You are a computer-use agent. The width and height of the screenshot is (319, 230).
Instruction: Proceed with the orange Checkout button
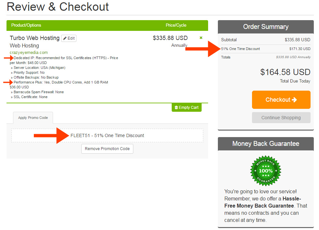click(281, 100)
